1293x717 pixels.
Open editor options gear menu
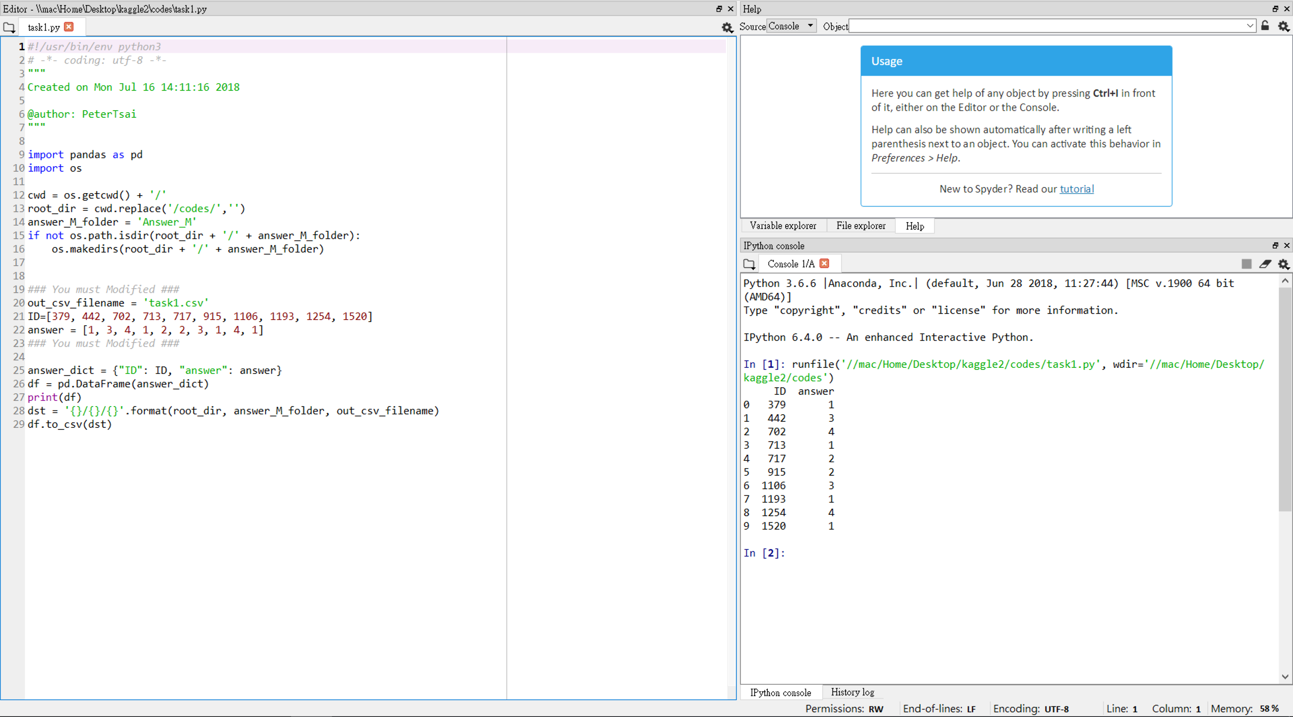[x=727, y=27]
